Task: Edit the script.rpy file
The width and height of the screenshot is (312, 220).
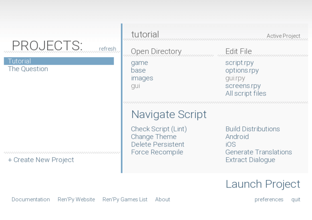Action: pos(239,63)
